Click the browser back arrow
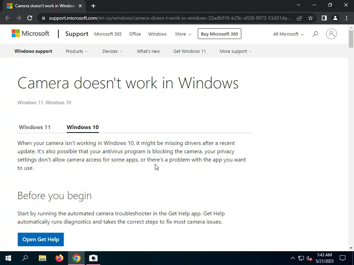 [8, 18]
